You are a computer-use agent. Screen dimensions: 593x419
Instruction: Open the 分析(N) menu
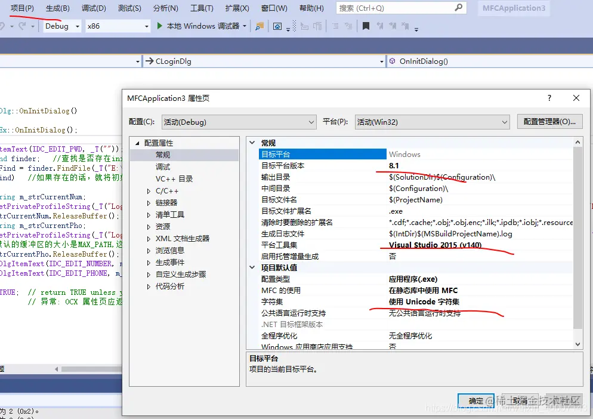[166, 8]
